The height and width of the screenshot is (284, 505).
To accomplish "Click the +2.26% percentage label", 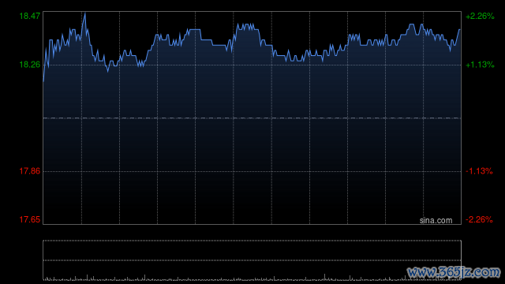I will pyautogui.click(x=480, y=16).
